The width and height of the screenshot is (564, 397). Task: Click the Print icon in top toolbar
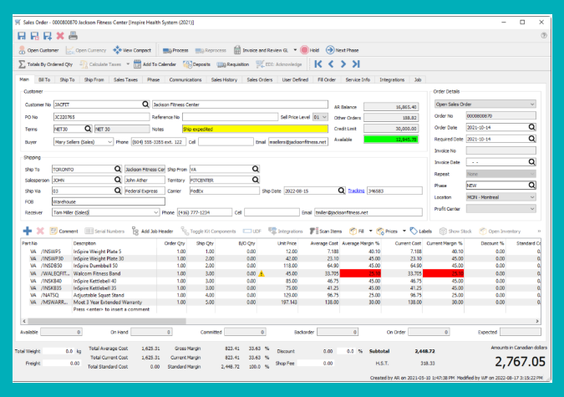(x=73, y=36)
